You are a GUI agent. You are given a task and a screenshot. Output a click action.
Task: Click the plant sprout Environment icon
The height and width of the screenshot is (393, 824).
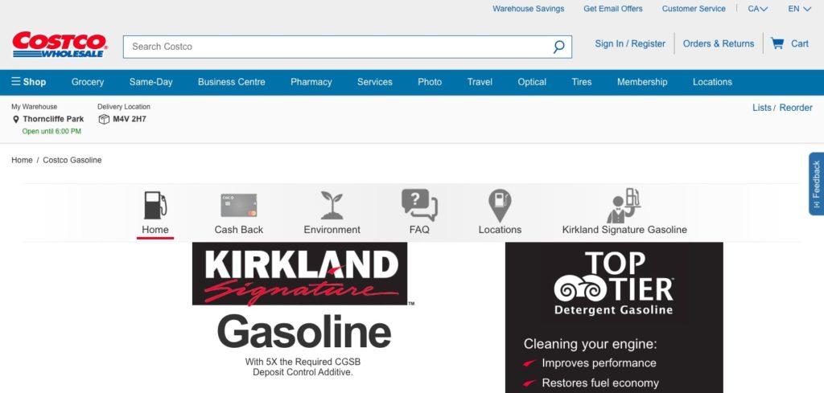coord(332,205)
